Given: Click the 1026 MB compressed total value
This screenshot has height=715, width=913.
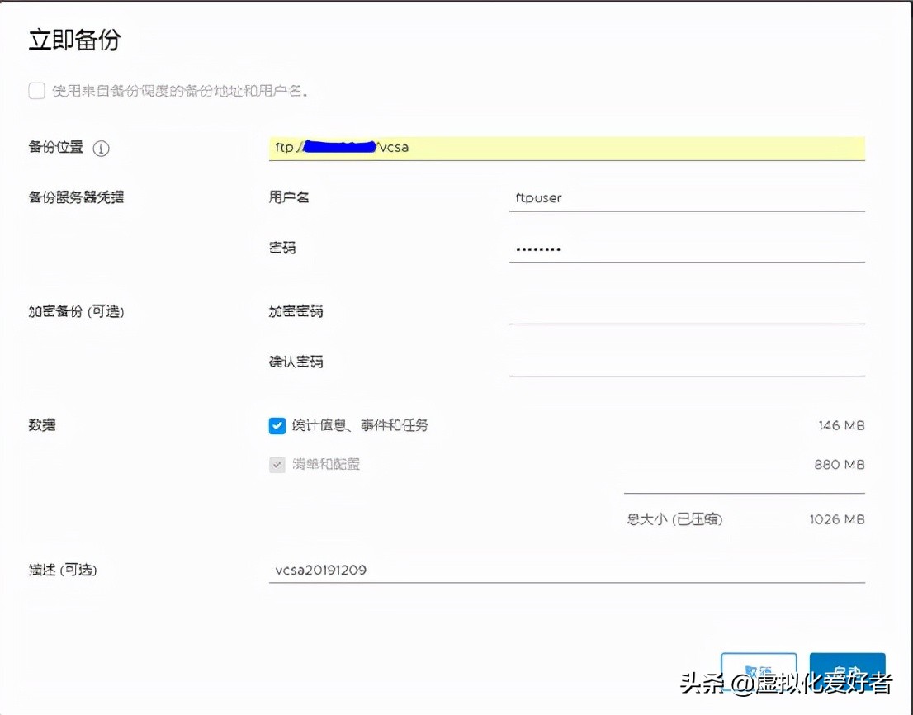Looking at the screenshot, I should point(837,519).
